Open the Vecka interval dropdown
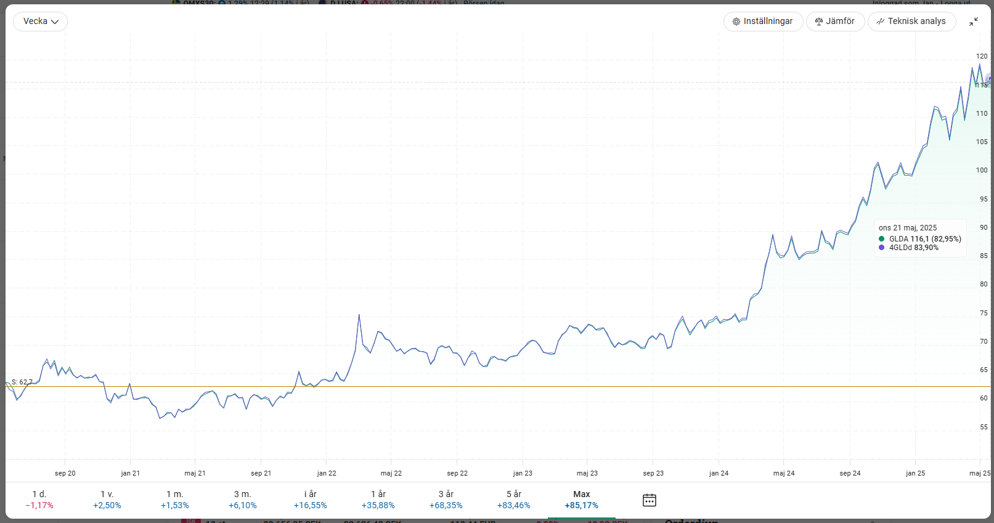Viewport: 994px width, 523px height. click(x=41, y=22)
